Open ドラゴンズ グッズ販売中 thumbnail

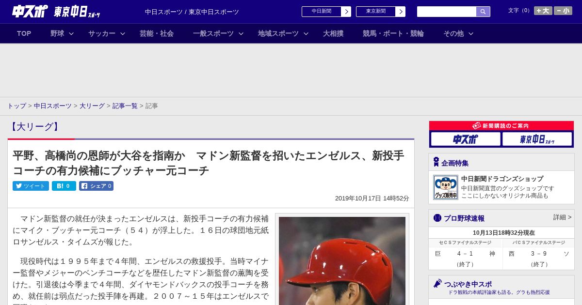446,187
